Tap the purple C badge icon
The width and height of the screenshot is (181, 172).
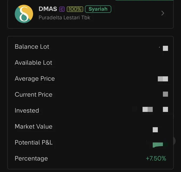62,9
